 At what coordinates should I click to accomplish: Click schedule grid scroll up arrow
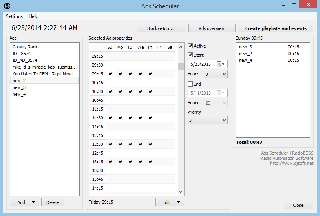180,47
